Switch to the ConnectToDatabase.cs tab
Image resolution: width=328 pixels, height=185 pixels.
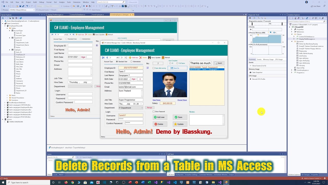coord(77,15)
